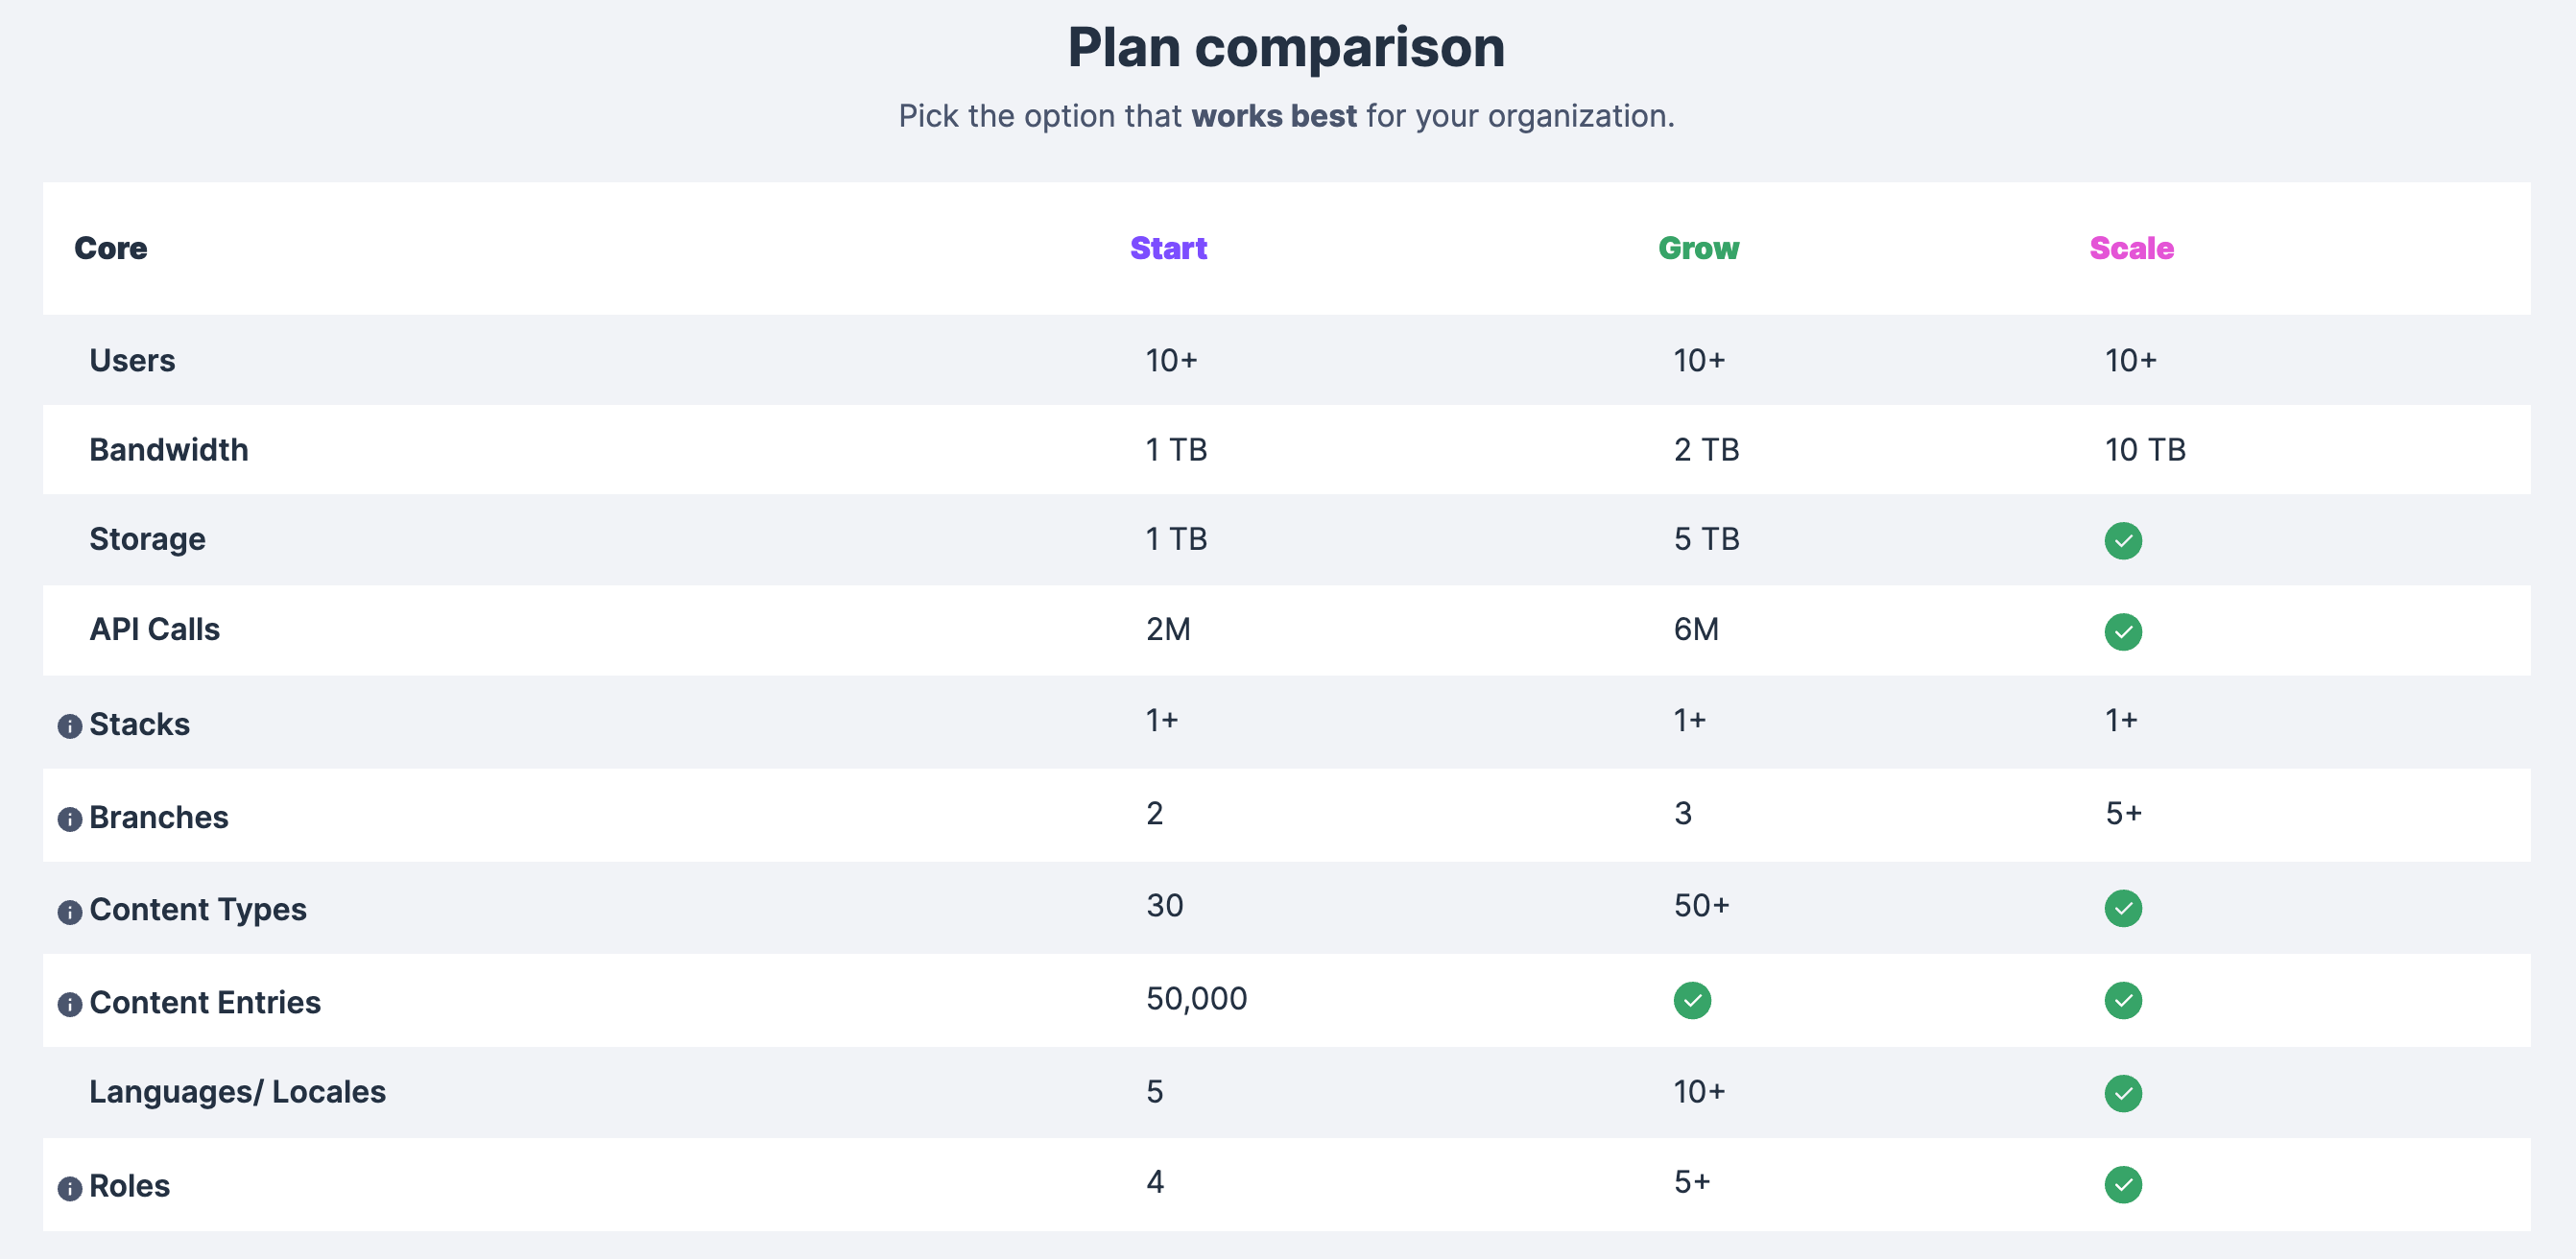Click the info icon next to Content Types
Viewport: 2576px width, 1259px height.
[69, 912]
